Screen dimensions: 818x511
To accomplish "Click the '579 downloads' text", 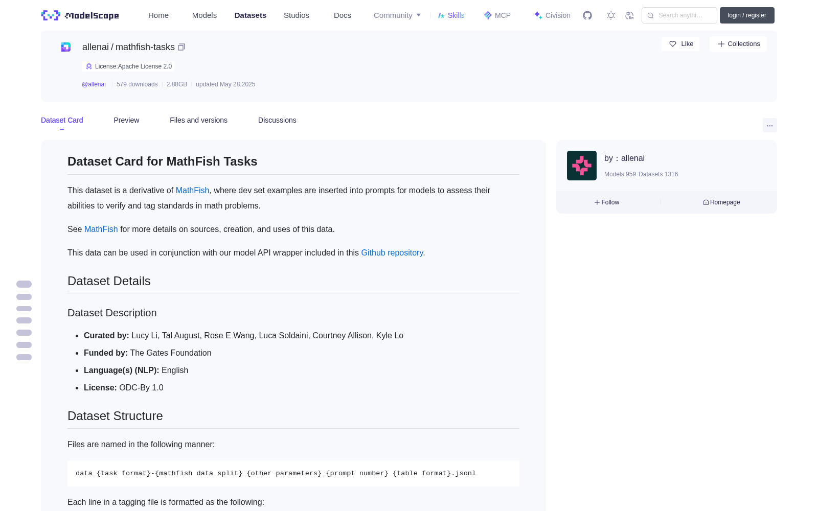I will click(x=137, y=84).
